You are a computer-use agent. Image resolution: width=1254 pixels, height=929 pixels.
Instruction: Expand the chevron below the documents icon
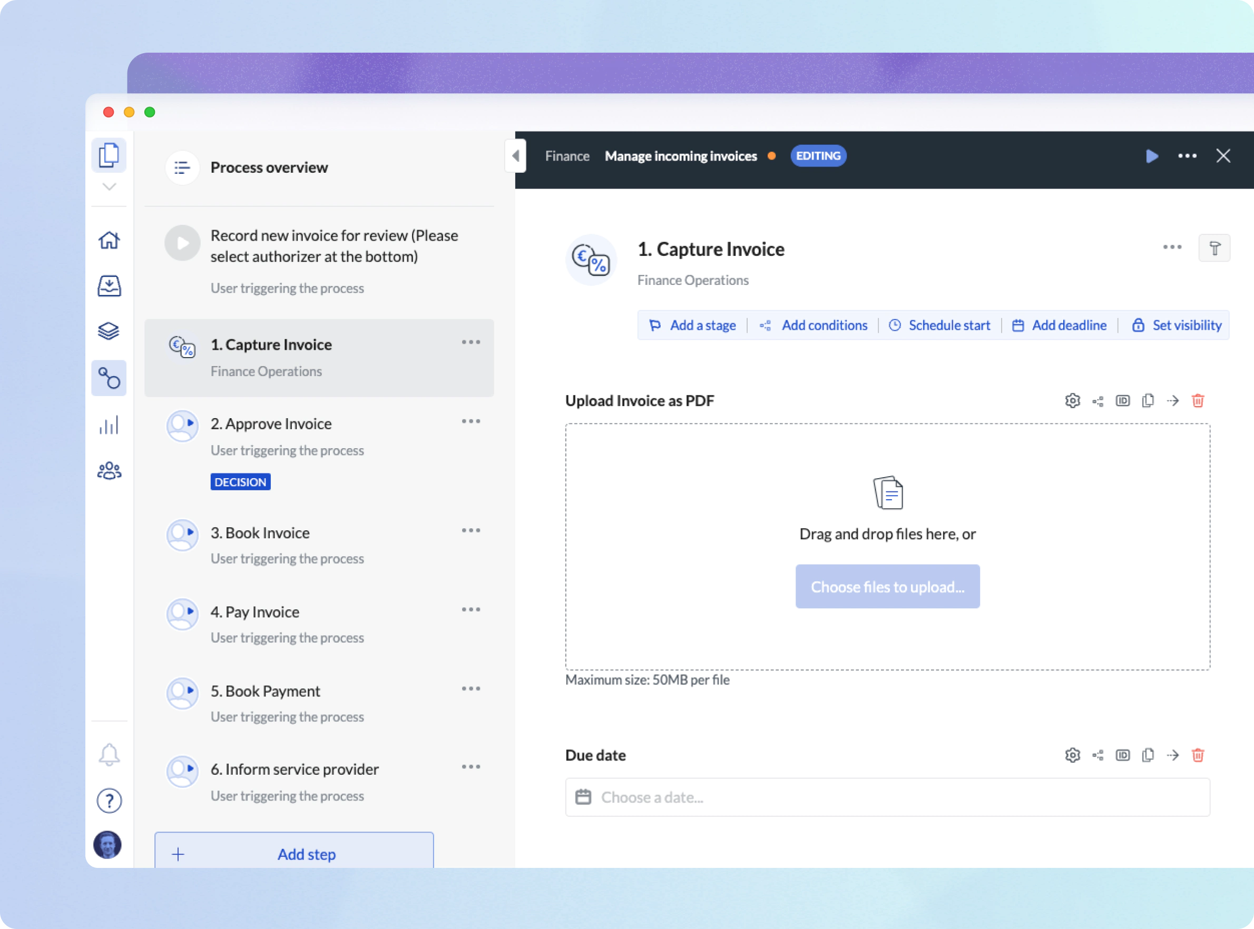point(109,187)
